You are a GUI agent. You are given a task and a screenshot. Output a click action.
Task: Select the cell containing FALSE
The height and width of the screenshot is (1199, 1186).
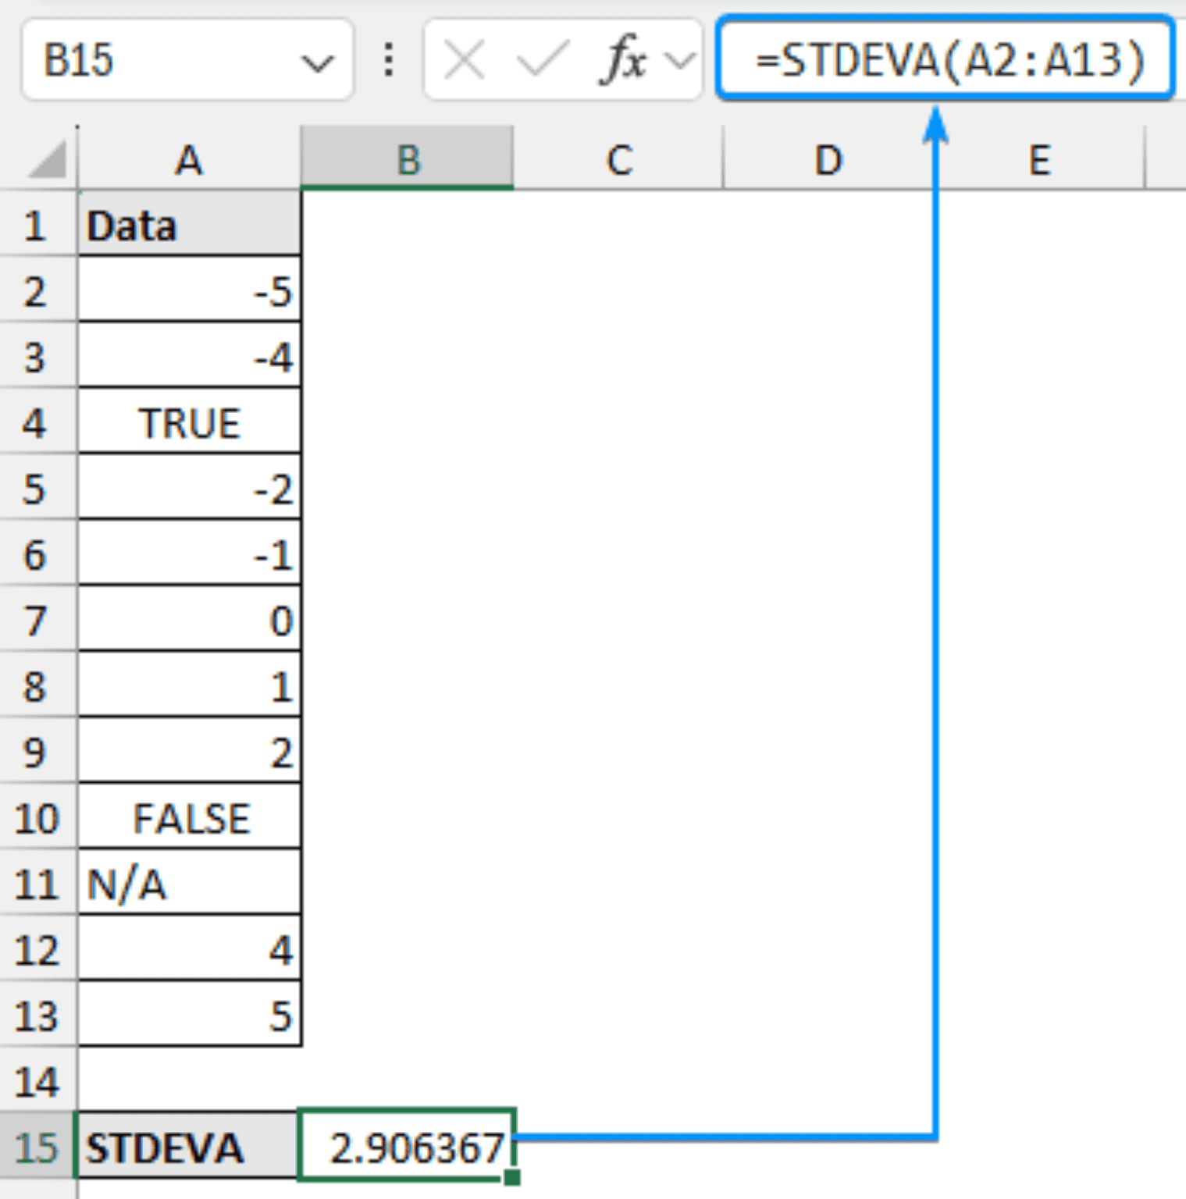pyautogui.click(x=187, y=817)
